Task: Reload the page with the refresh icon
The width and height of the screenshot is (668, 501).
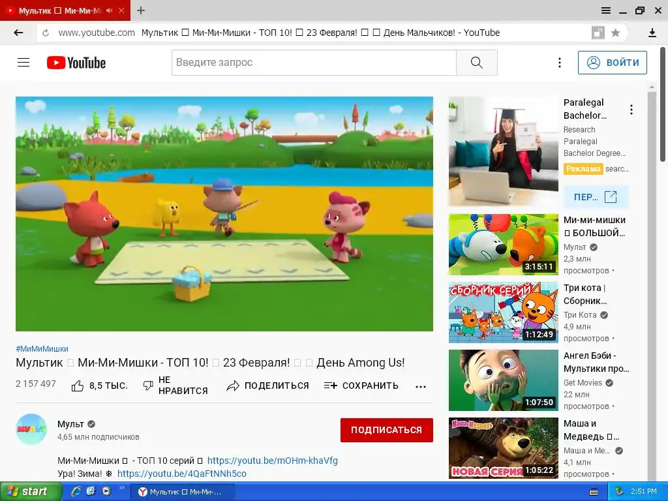Action: pos(46,33)
